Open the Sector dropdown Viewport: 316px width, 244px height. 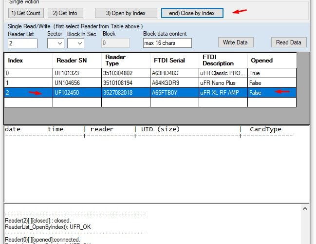(56, 43)
